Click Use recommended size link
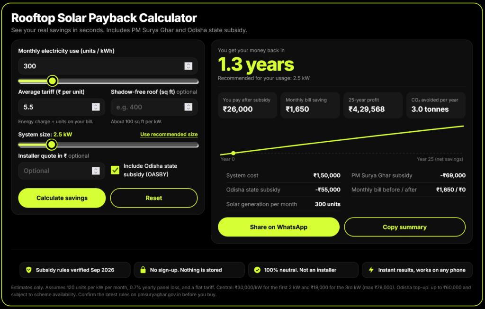 click(x=169, y=135)
